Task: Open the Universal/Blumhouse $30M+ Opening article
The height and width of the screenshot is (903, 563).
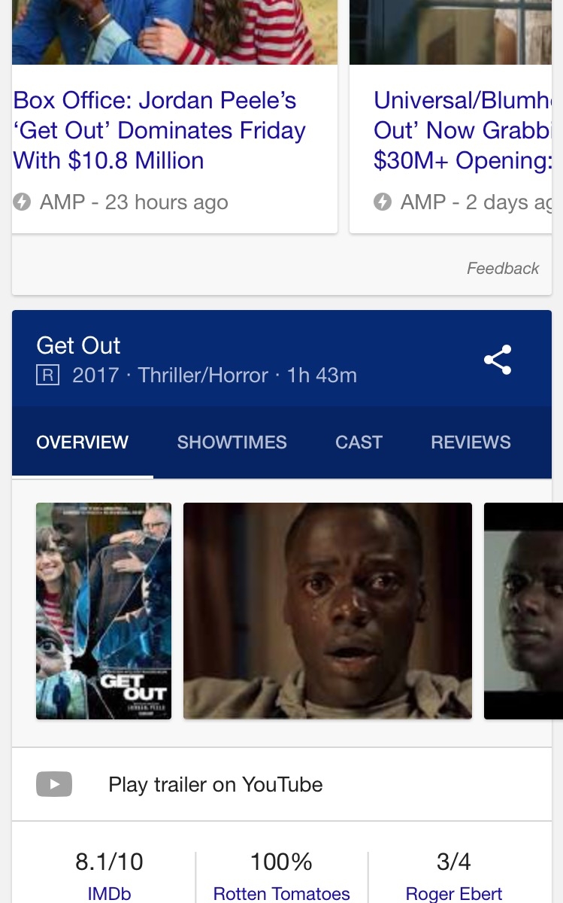Action: [x=463, y=131]
